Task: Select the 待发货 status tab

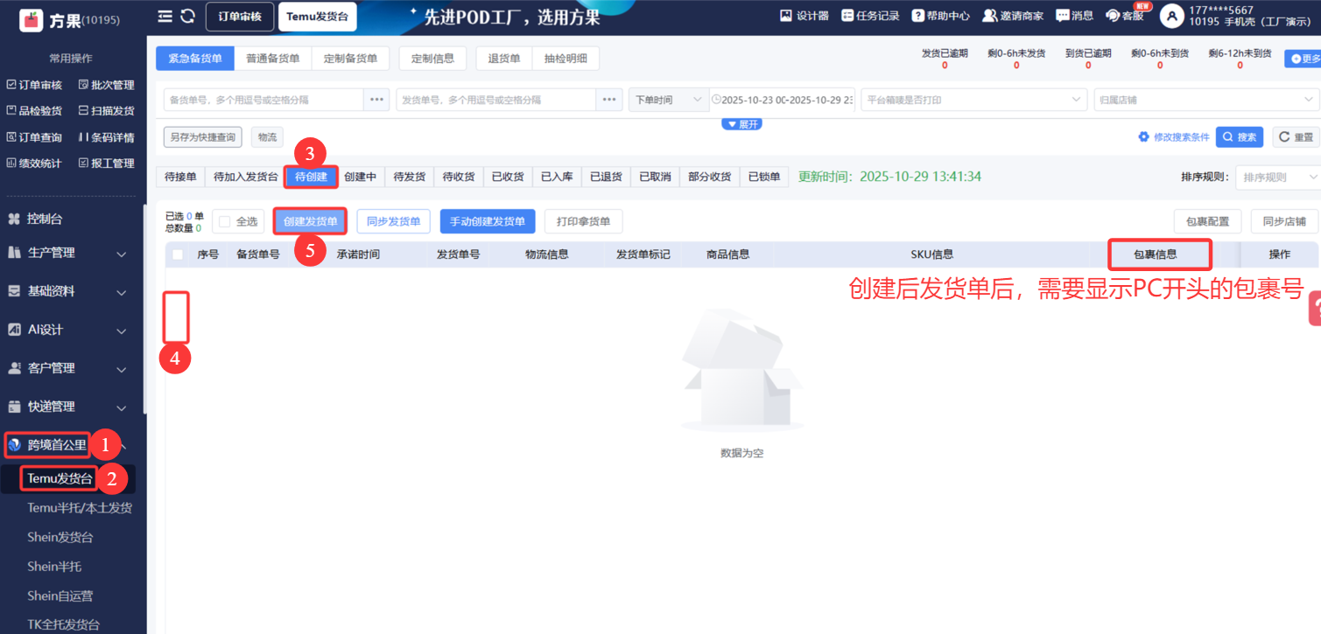Action: coord(409,177)
